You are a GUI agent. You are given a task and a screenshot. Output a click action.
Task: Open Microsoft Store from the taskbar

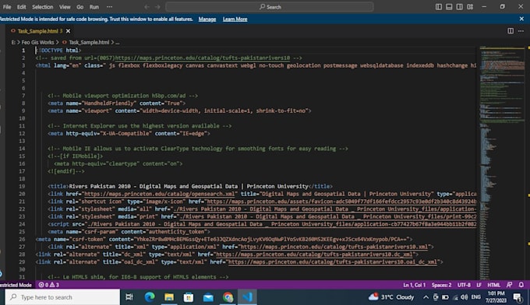point(189,297)
